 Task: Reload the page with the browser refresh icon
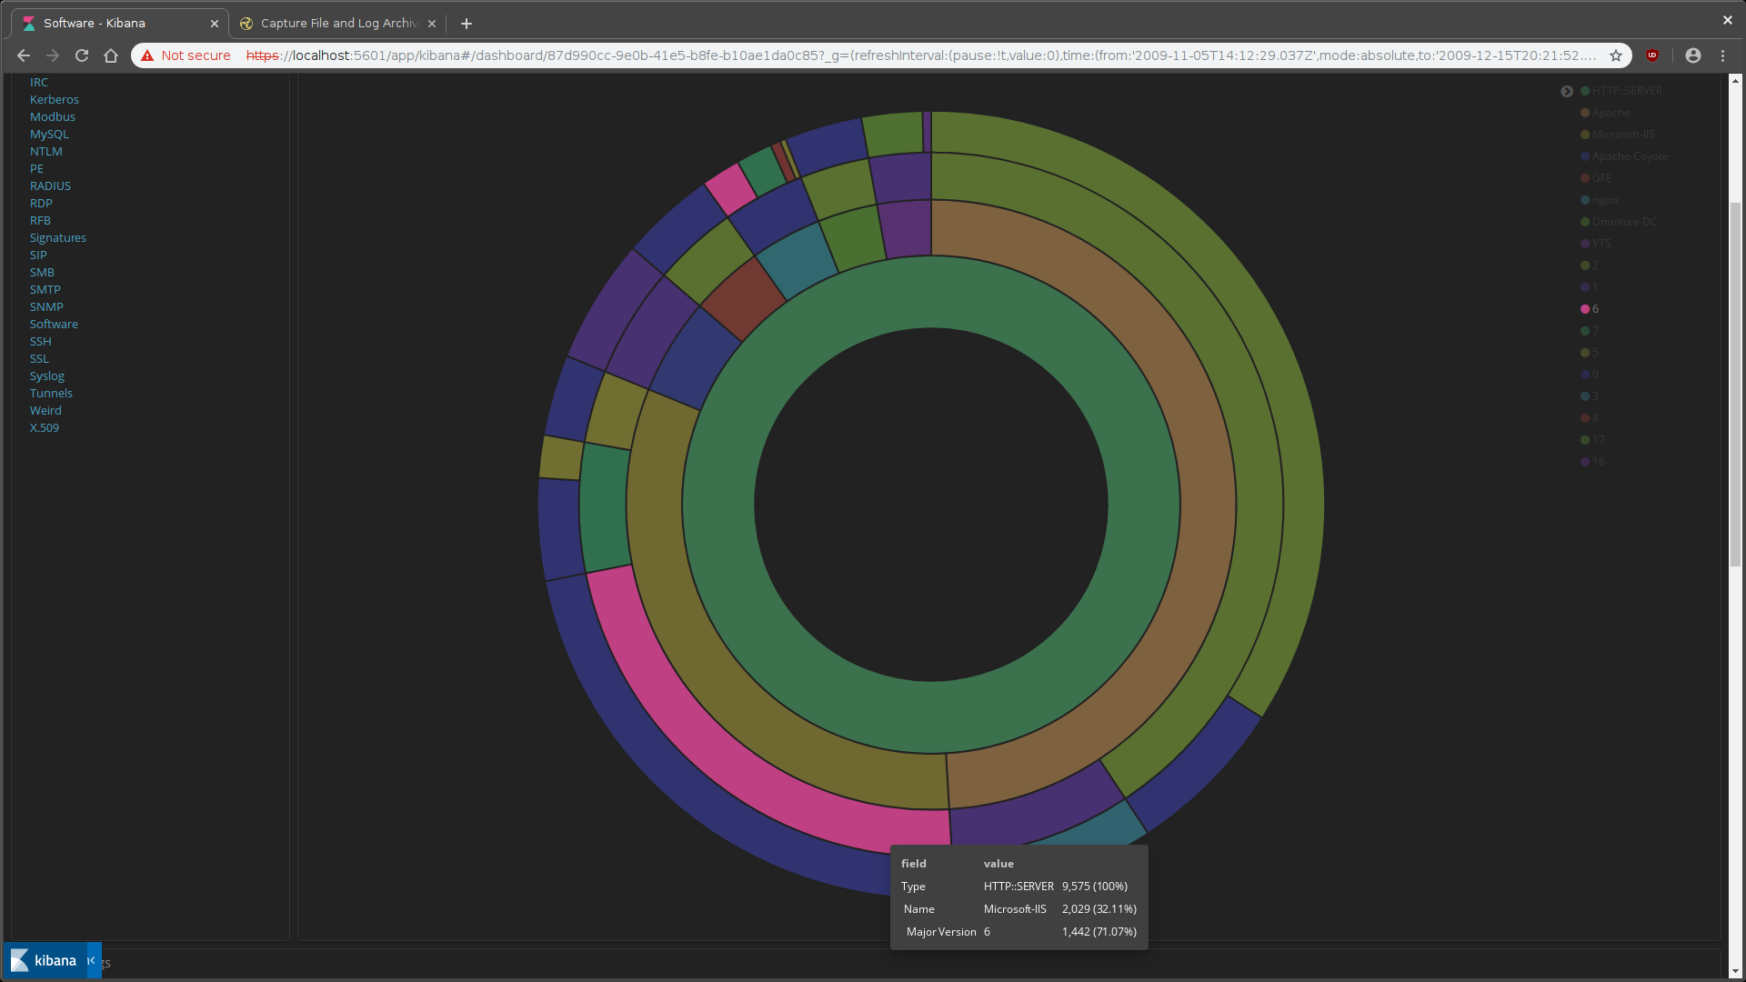(82, 55)
